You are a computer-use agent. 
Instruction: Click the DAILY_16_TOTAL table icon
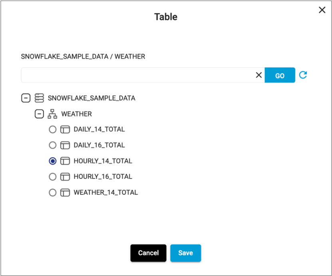tap(65, 145)
